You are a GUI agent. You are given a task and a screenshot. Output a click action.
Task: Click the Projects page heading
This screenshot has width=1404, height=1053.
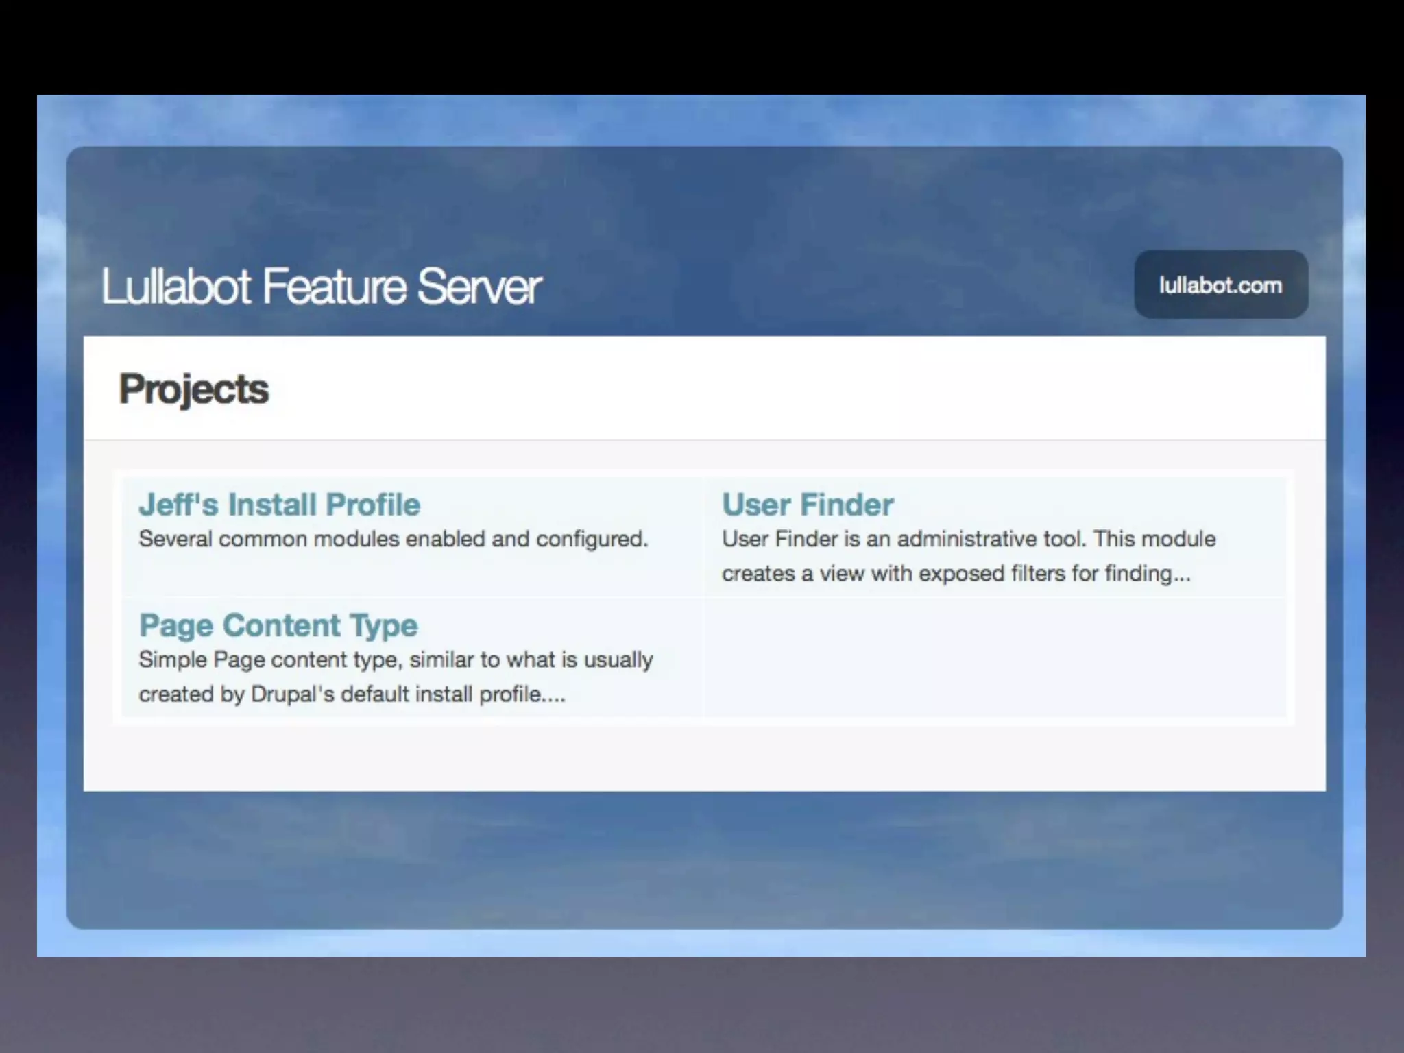(x=193, y=389)
